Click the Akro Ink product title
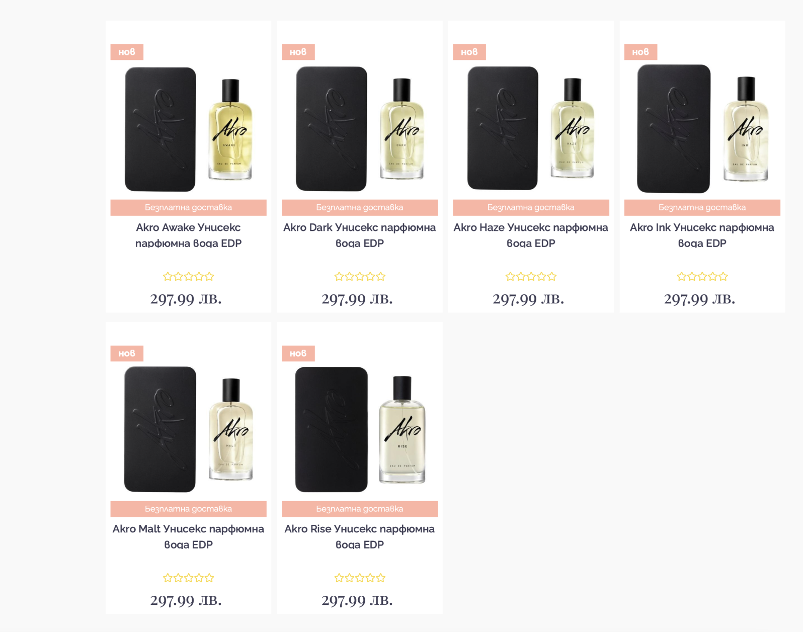The height and width of the screenshot is (632, 803). 702,235
